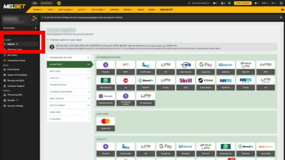Select Mobikwik under E-Wallets
Image resolution: width=285 pixels, height=160 pixels.
186,150
